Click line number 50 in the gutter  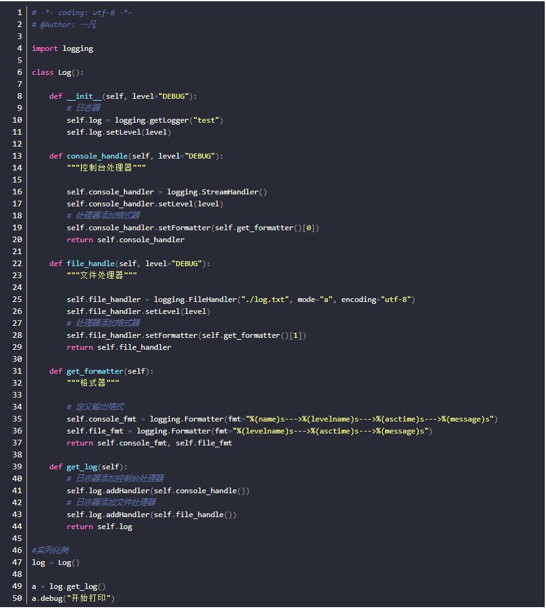point(18,598)
